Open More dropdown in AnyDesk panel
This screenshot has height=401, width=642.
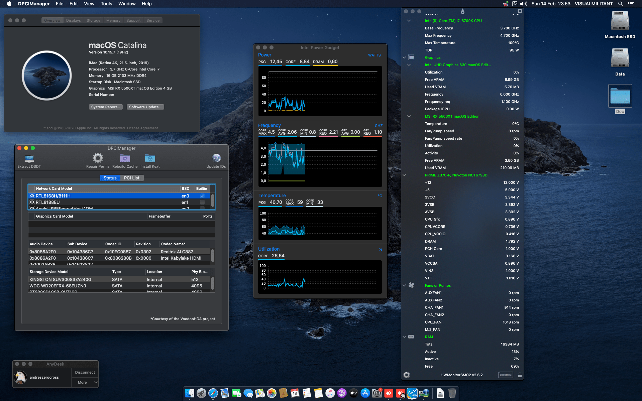tap(85, 382)
